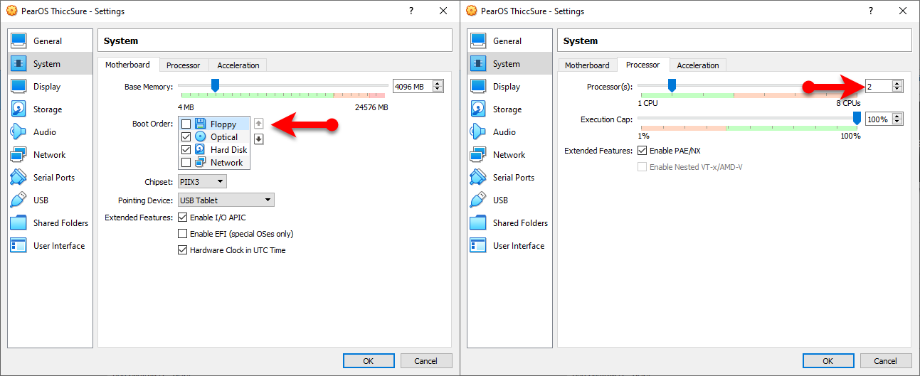Select Floppy disk icon in Boot Order
920x376 pixels.
click(x=200, y=124)
